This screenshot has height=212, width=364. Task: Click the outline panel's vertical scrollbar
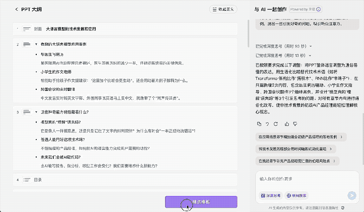click(248, 34)
